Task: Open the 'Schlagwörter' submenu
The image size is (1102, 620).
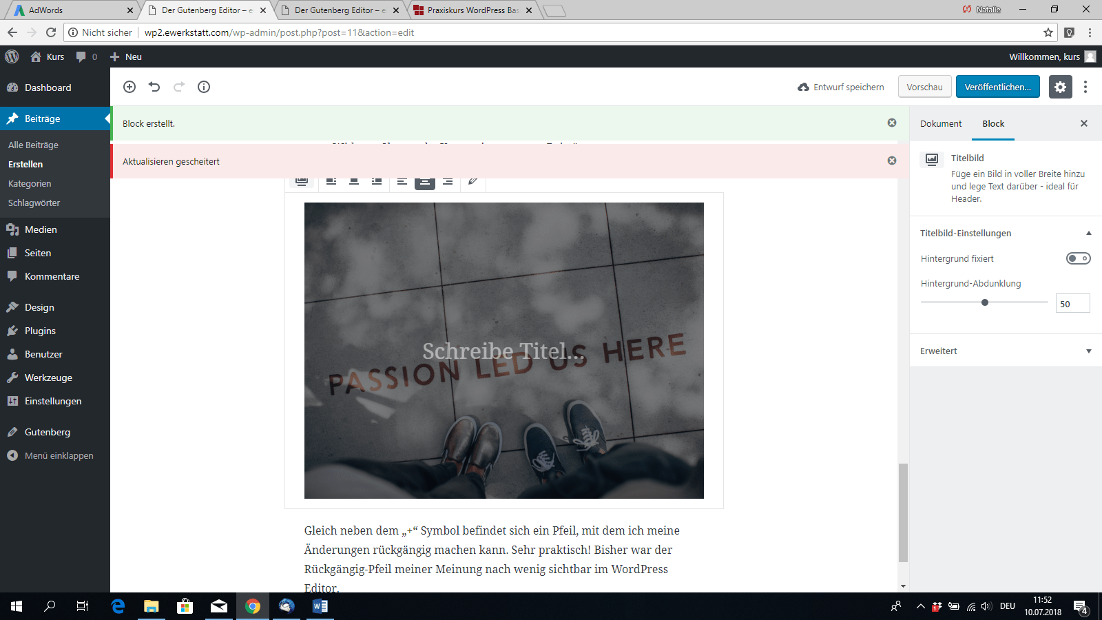Action: coord(34,203)
